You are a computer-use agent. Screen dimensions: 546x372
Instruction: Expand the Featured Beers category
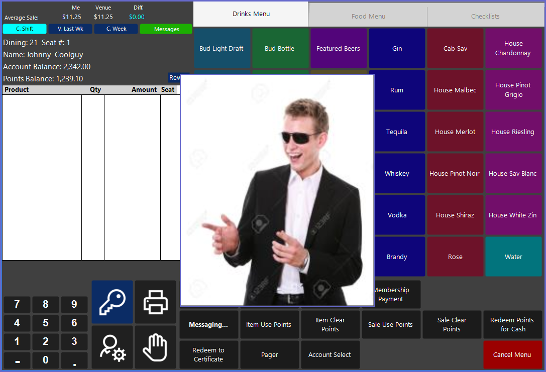[338, 49]
